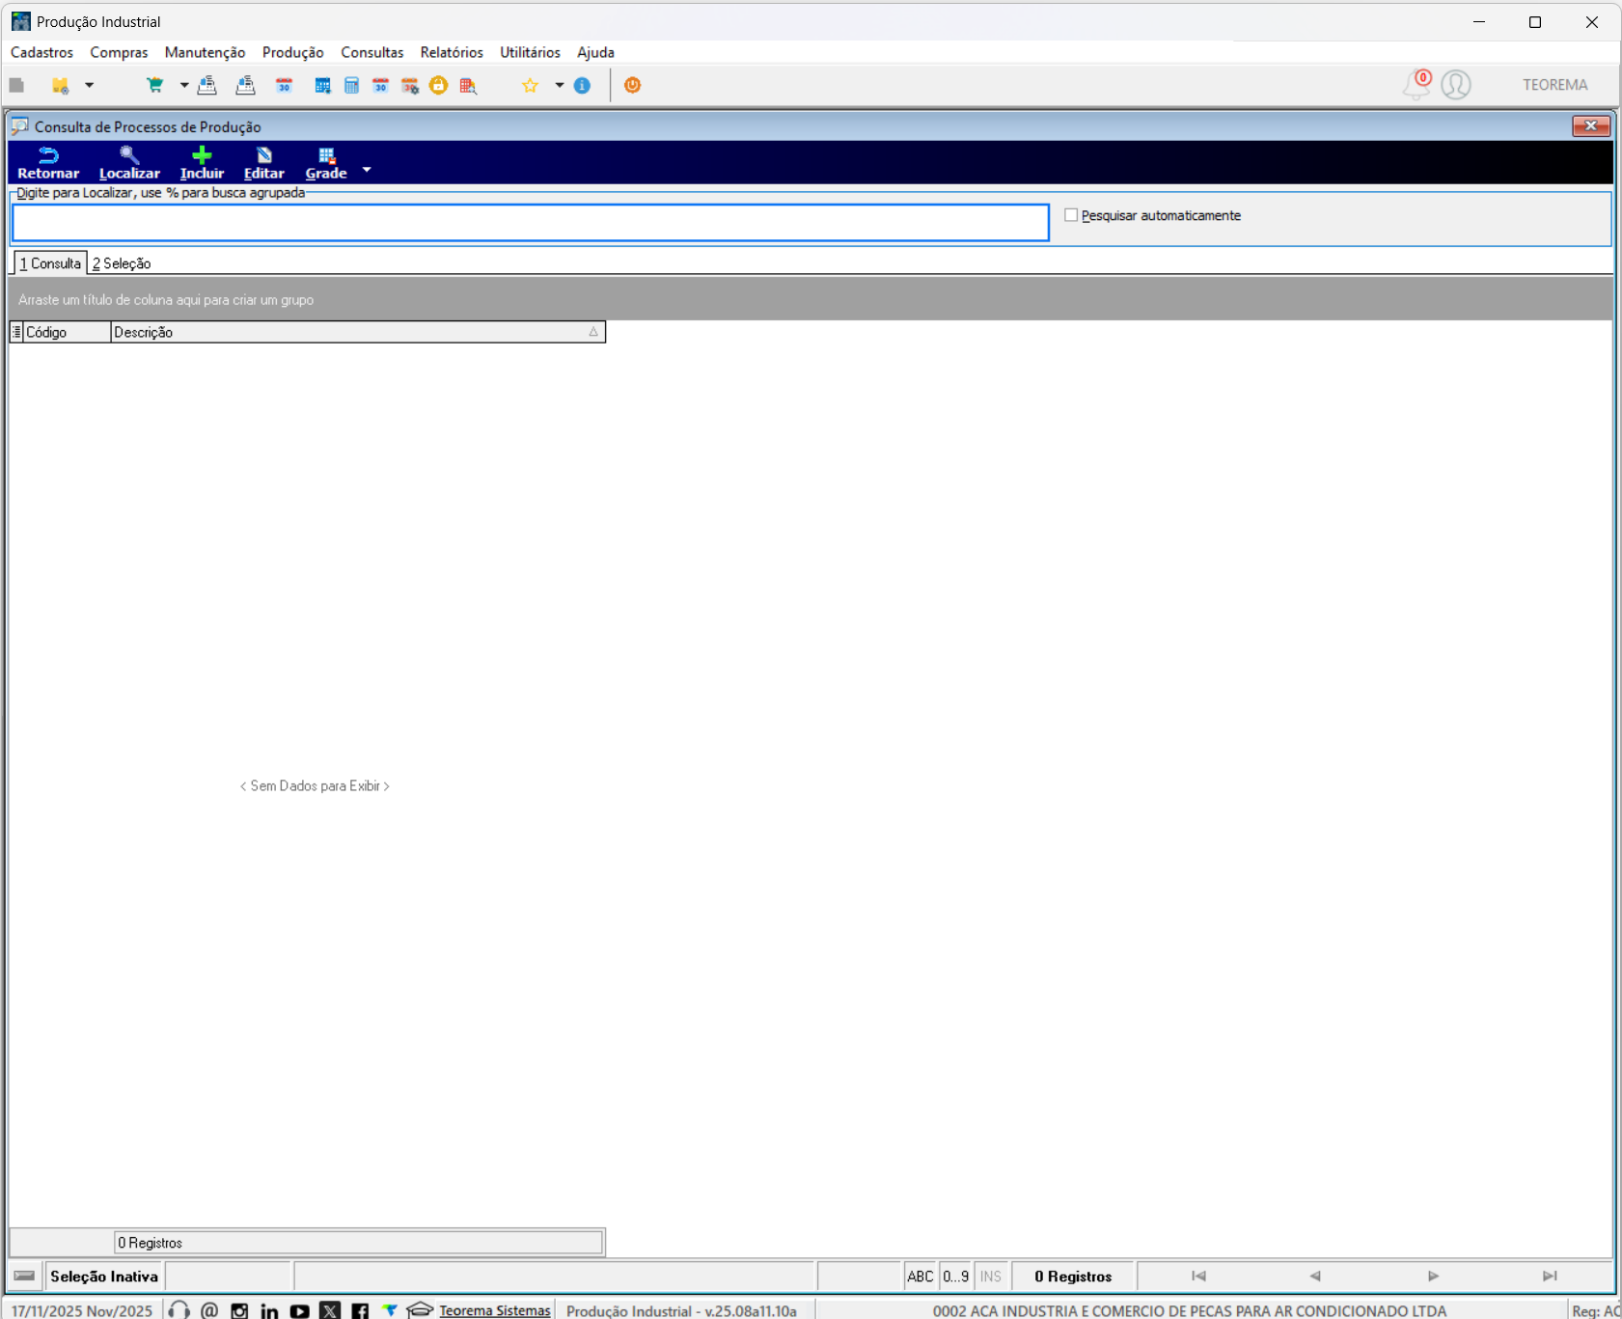Viewport: 1622px width, 1319px height.
Task: Click the orange power icon
Action: pyautogui.click(x=632, y=85)
